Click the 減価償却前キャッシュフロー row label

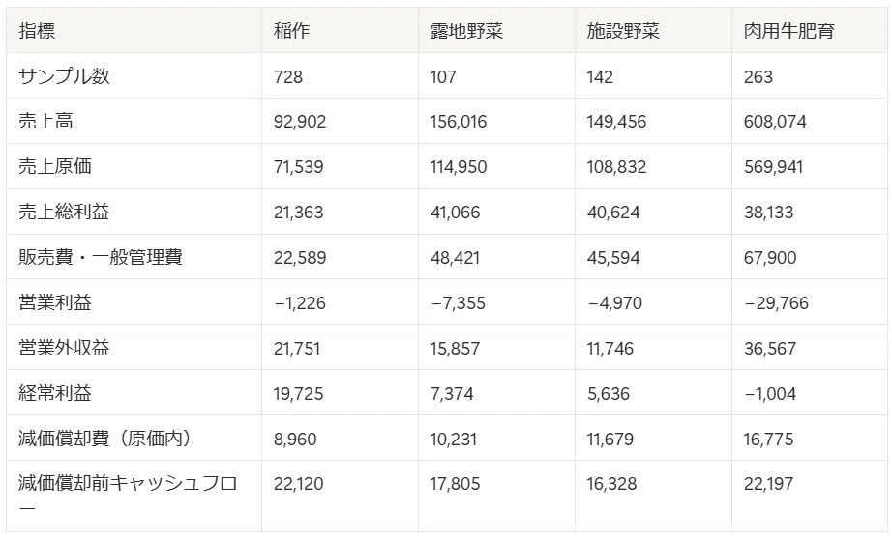click(128, 495)
